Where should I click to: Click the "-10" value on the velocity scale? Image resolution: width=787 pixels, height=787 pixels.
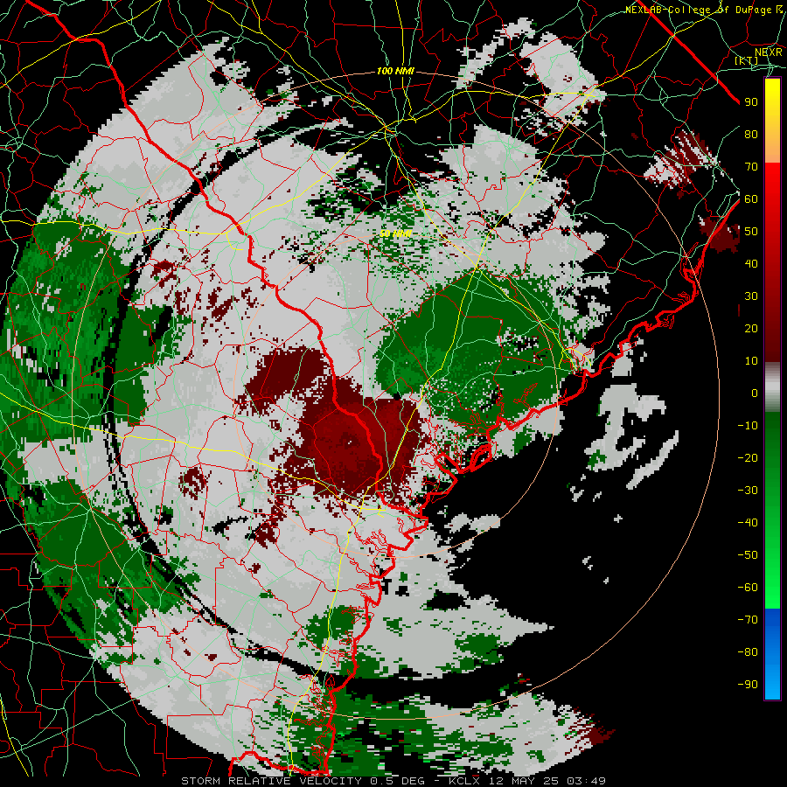point(748,426)
